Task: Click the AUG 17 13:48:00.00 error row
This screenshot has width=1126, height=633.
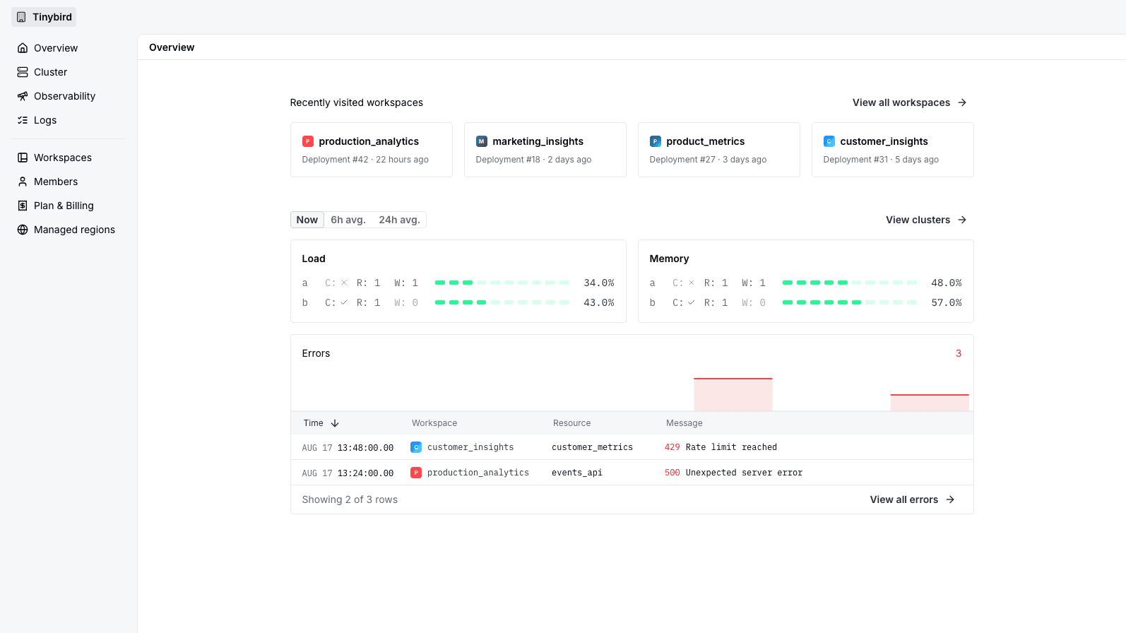Action: click(x=632, y=447)
